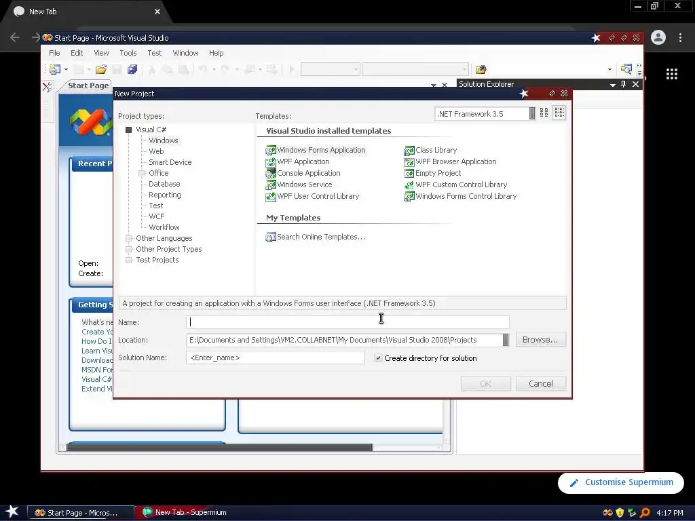Select Empty Project template
Viewport: 695px width, 521px height.
tap(432, 173)
